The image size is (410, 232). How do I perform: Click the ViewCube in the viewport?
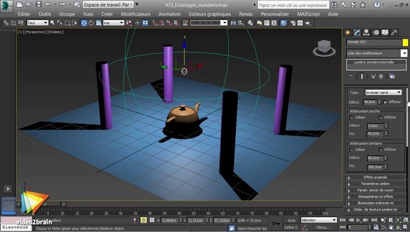(324, 48)
